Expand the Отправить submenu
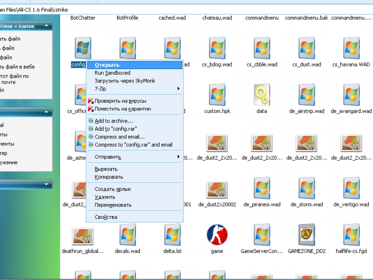 (x=135, y=157)
